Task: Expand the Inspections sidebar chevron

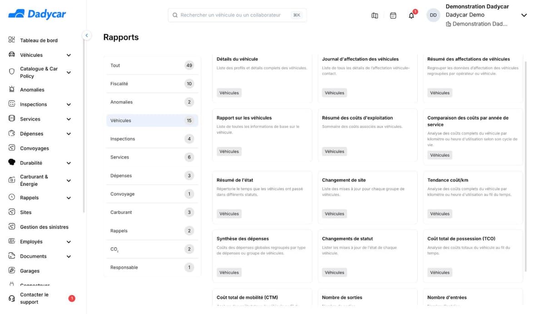Action: (69, 104)
